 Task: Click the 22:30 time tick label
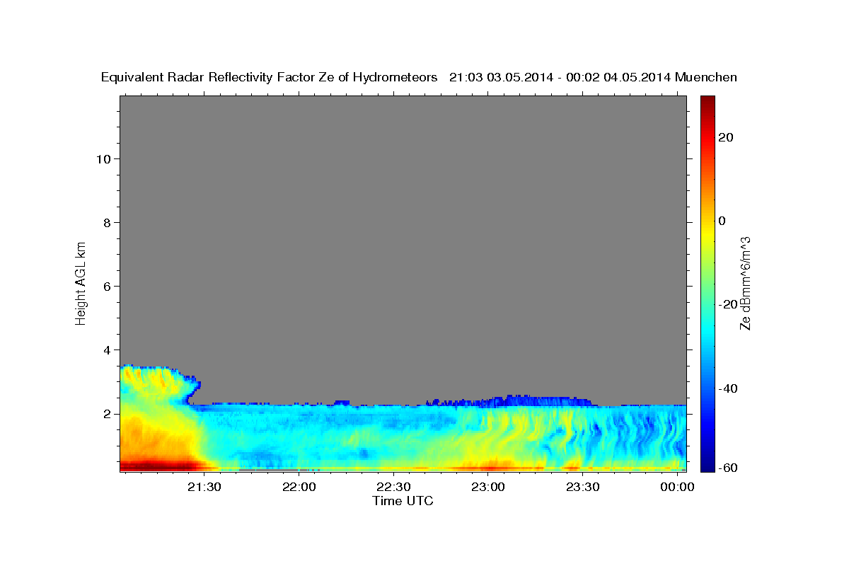click(x=393, y=487)
